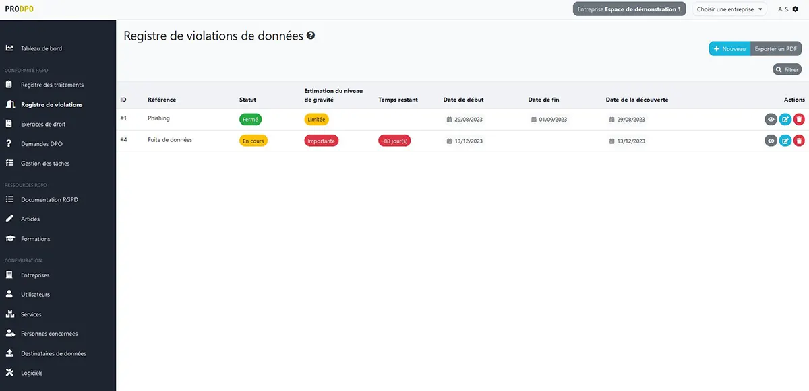The height and width of the screenshot is (391, 809).
Task: Click the Statut column header
Action: tap(247, 100)
